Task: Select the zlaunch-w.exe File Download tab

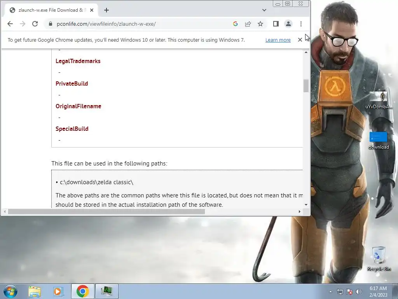Action: click(x=51, y=10)
